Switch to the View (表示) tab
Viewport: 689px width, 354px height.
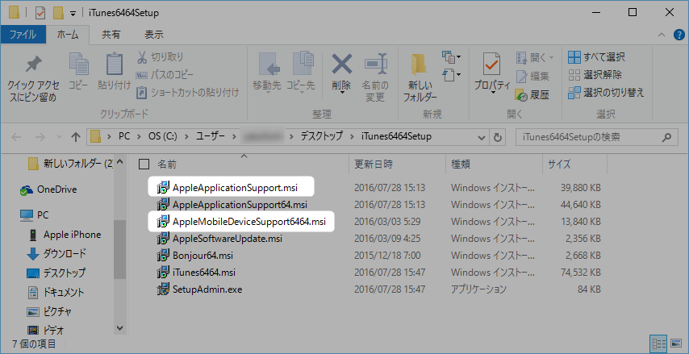[154, 35]
